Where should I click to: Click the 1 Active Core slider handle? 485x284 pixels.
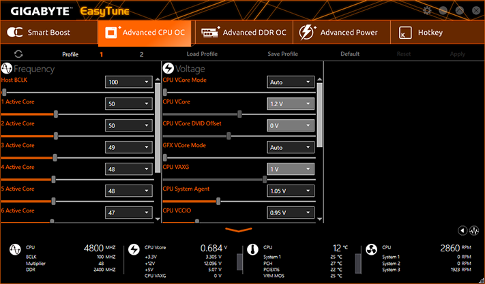click(x=56, y=114)
